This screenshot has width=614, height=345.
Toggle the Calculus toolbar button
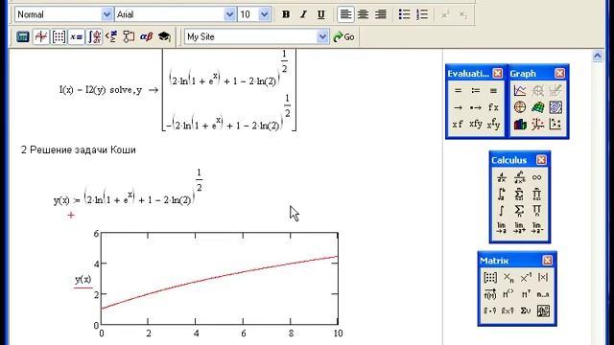tap(94, 36)
